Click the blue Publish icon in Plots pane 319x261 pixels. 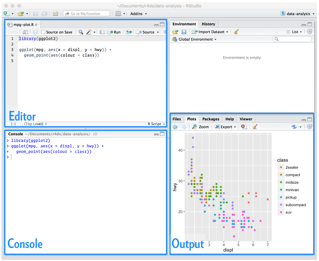pos(294,127)
